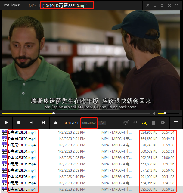Seek later on the unplayed progress bar

click(102, 113)
